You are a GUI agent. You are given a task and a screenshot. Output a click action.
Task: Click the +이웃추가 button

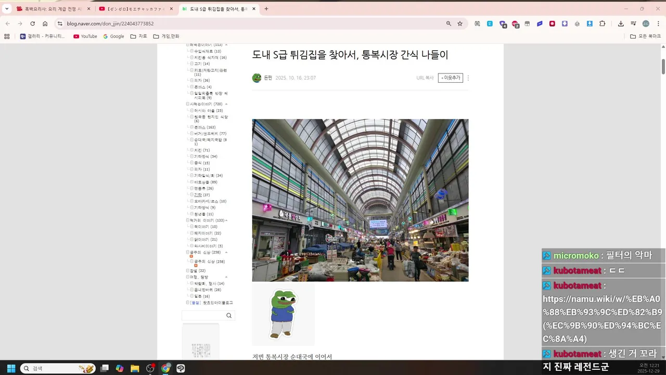point(451,78)
